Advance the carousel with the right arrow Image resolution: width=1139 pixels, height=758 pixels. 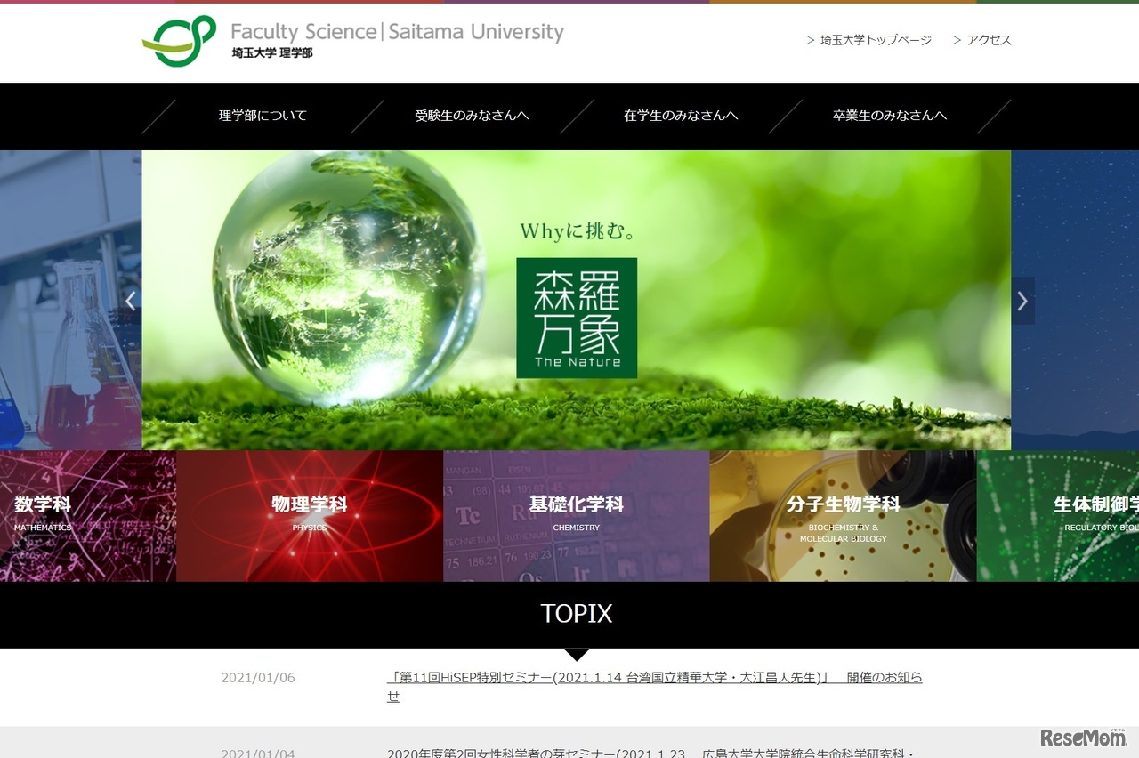coord(1022,301)
